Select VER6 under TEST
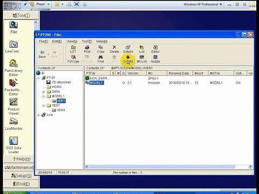 (61, 110)
